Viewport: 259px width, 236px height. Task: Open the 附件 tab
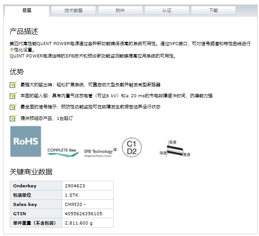120,11
